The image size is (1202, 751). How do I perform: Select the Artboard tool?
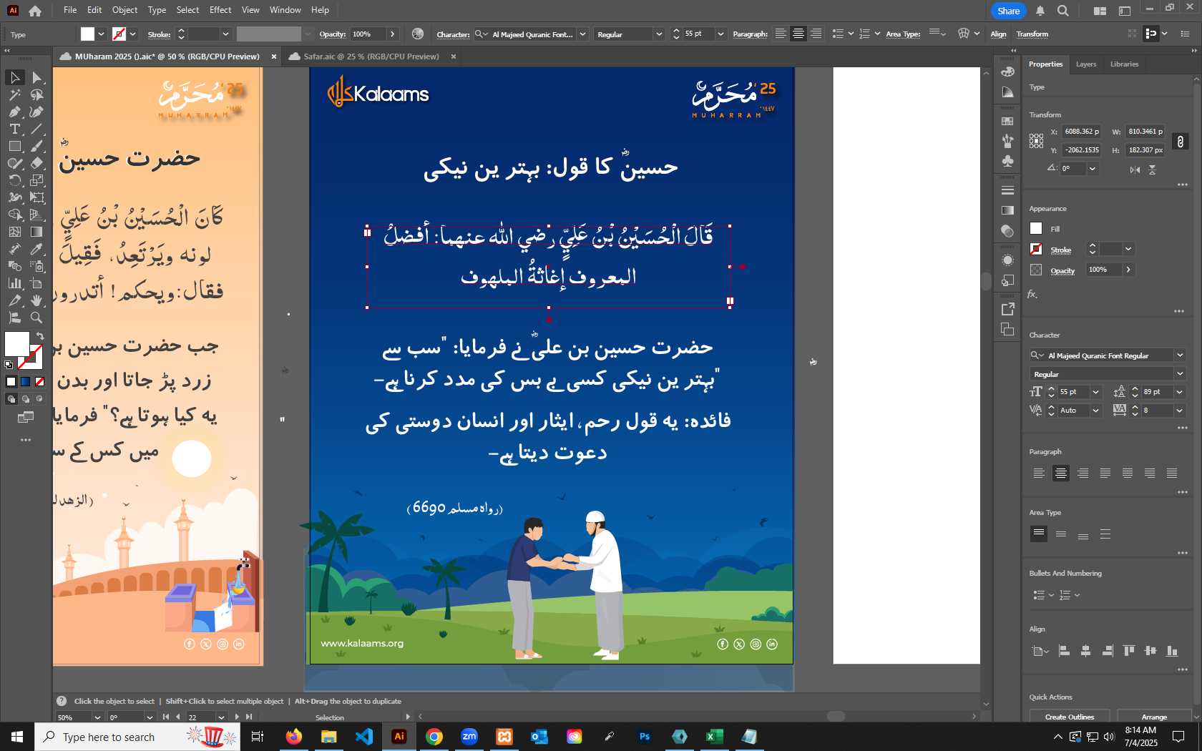point(37,283)
